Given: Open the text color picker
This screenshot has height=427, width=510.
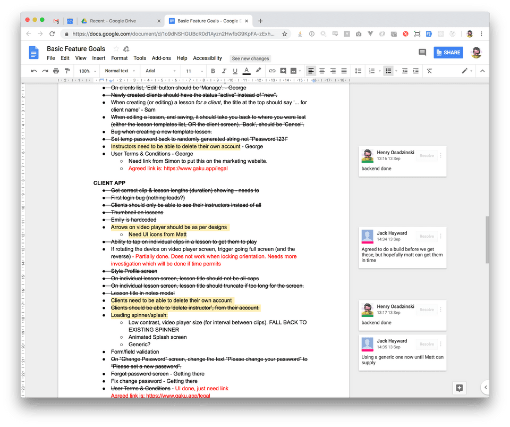Looking at the screenshot, I should (x=246, y=71).
